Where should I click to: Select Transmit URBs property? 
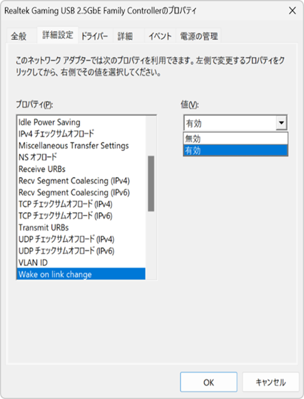tap(81, 227)
